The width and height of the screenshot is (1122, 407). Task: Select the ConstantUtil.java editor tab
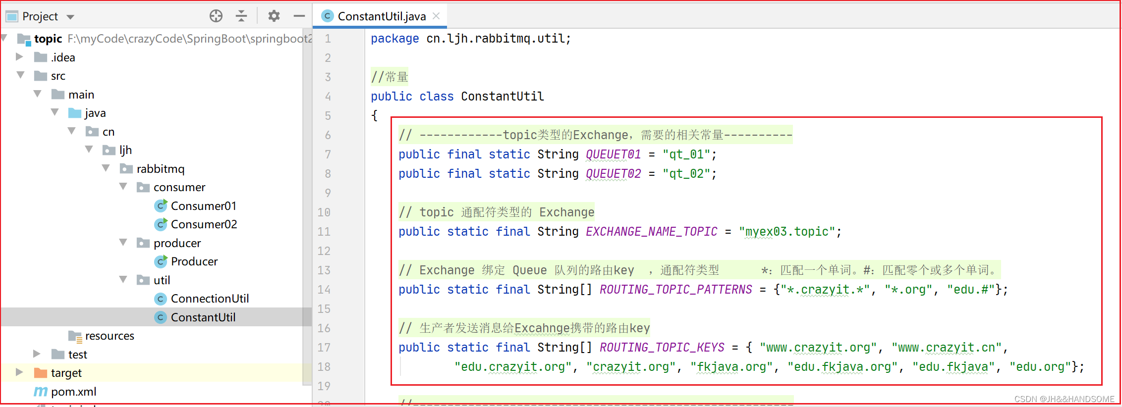click(380, 16)
